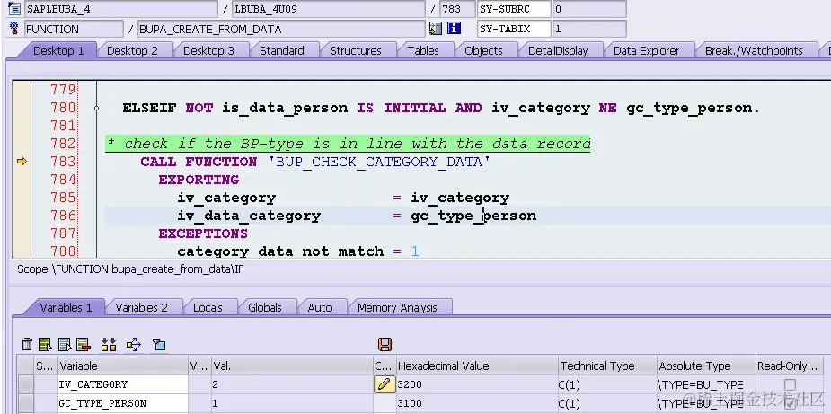
Task: Click the yellow square with blue arrows icon
Action: click(134, 345)
